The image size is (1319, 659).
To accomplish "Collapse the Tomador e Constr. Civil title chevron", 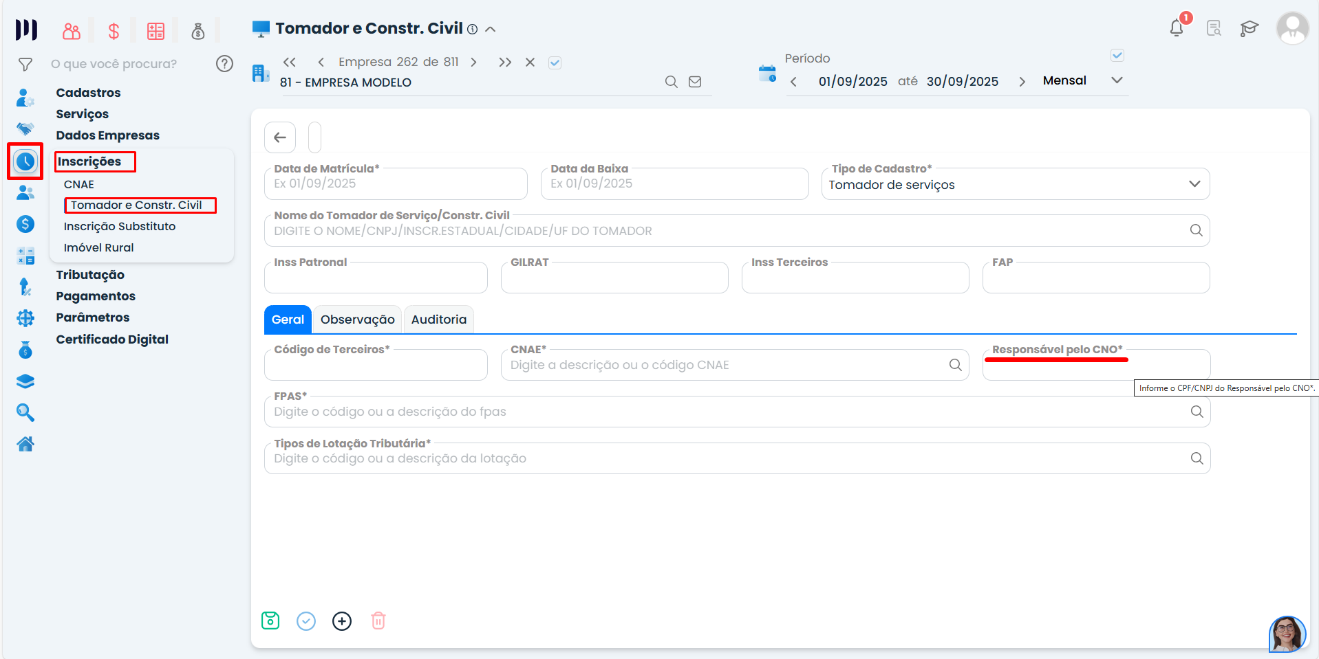I will point(491,29).
